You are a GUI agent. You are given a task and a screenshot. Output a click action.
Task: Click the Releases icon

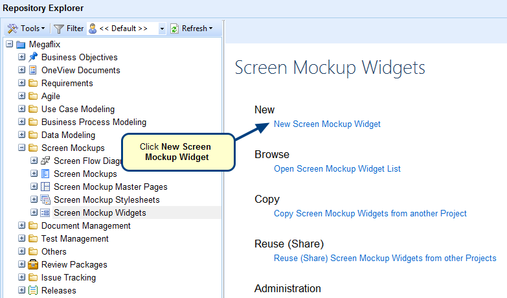click(33, 290)
